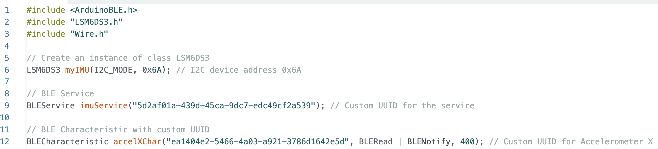658x149 pixels.
Task: Click the "Wire.h" include string
Action: pyautogui.click(x=89, y=34)
